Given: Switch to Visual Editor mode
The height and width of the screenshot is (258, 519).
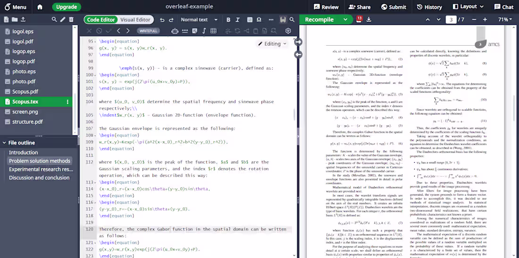Looking at the screenshot, I should [x=135, y=19].
